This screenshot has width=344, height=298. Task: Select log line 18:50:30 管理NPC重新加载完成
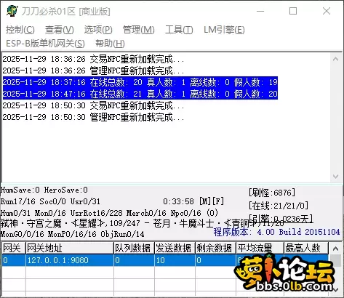click(x=93, y=117)
